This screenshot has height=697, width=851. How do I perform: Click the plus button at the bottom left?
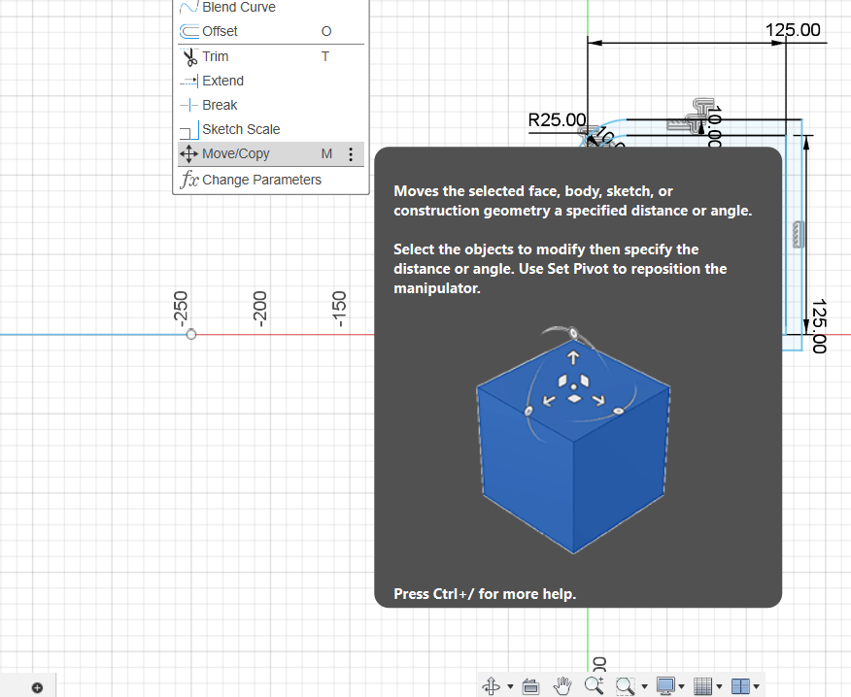[37, 688]
